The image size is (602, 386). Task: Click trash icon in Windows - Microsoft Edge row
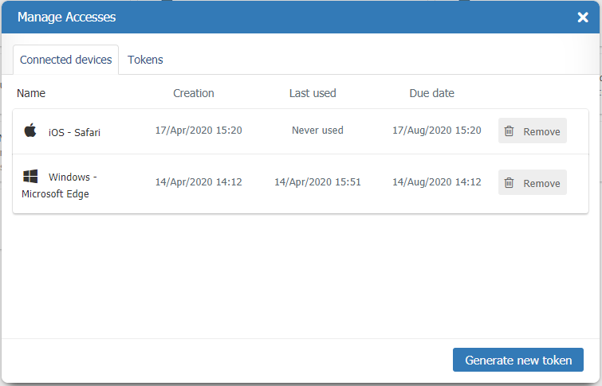tap(510, 183)
